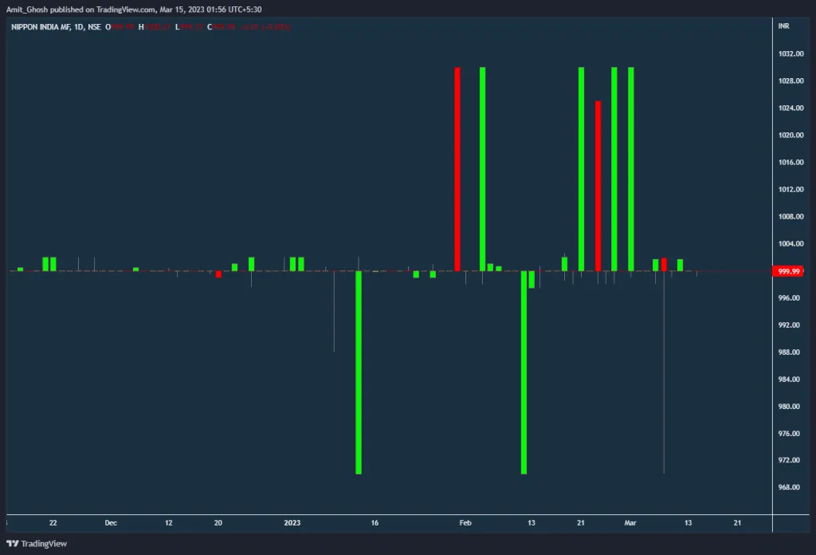Click the tall red candle near Feb
The width and height of the screenshot is (816, 555).
(x=457, y=168)
